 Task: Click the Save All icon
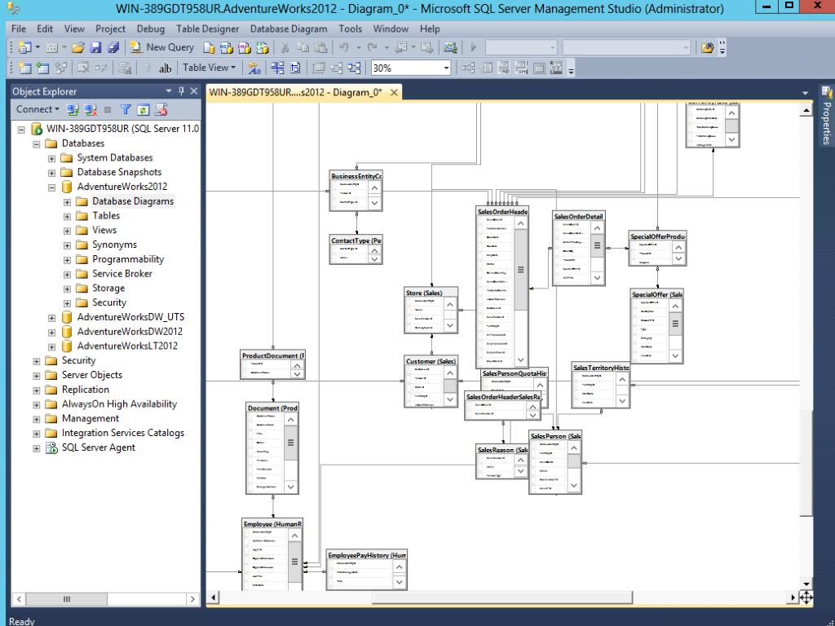pyautogui.click(x=113, y=47)
